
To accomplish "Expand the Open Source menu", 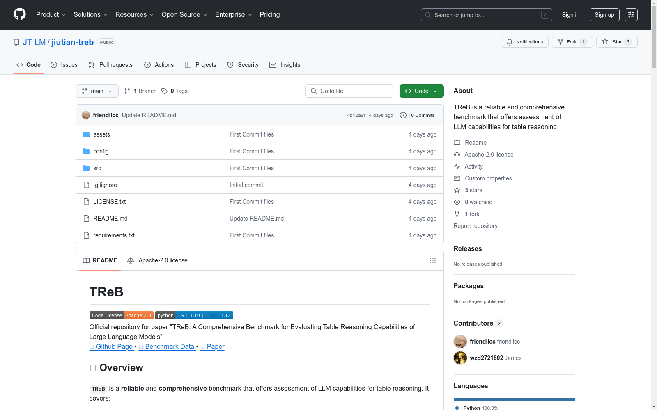I will [x=185, y=14].
